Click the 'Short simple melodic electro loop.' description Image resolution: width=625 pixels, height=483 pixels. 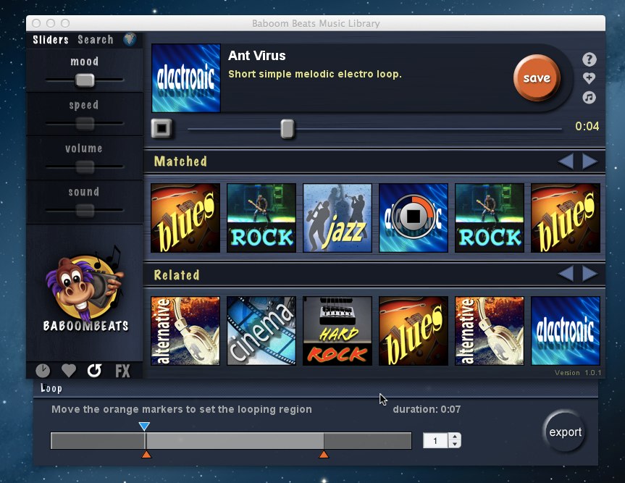point(315,74)
